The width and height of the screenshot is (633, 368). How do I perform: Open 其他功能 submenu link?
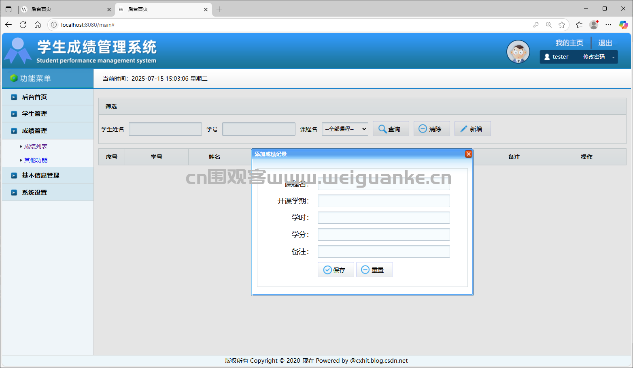36,160
